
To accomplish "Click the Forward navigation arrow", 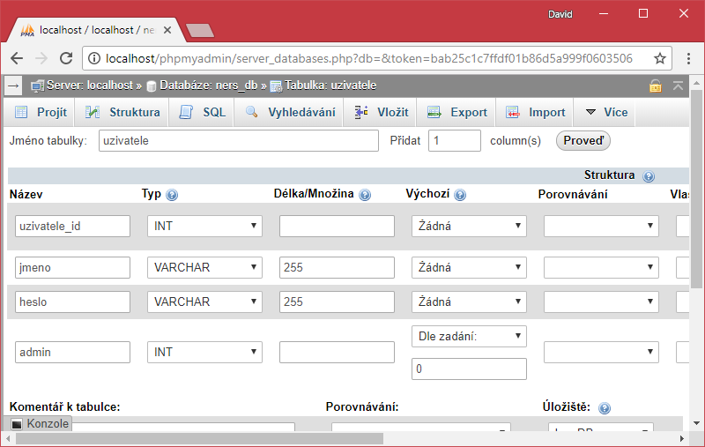I will [x=41, y=58].
